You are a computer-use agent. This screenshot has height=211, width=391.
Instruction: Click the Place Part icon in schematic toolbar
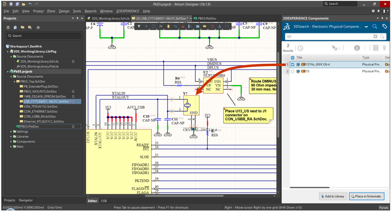coord(168,26)
